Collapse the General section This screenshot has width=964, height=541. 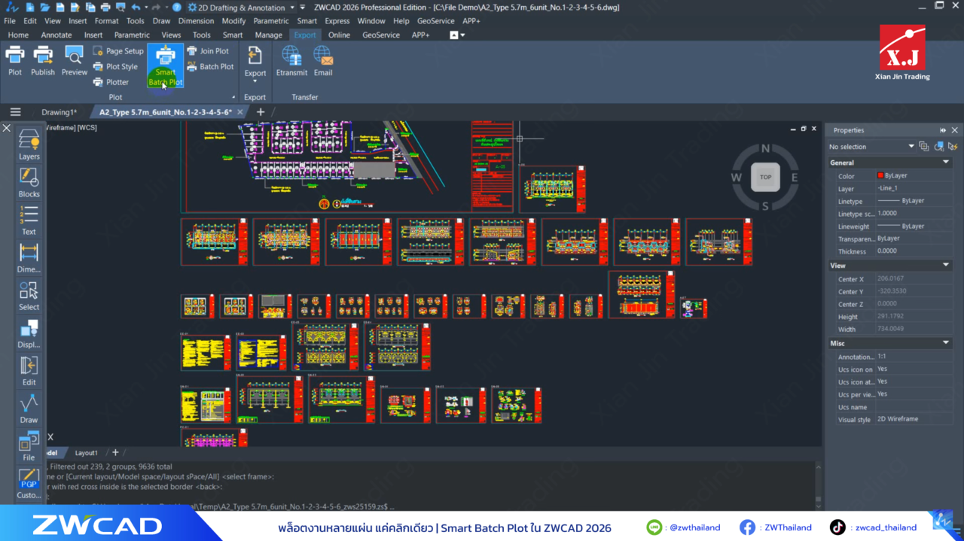(x=946, y=163)
